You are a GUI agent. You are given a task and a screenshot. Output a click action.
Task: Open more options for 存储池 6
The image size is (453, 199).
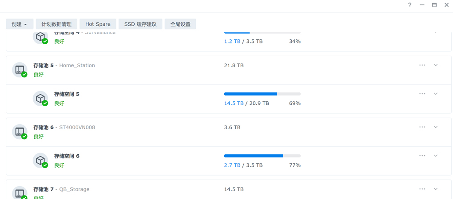[x=422, y=127]
